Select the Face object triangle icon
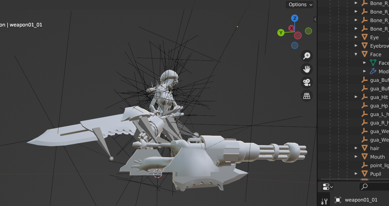 point(365,54)
